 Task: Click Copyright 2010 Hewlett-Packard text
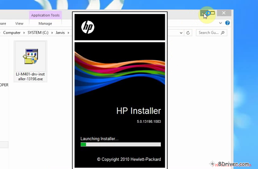129,159
